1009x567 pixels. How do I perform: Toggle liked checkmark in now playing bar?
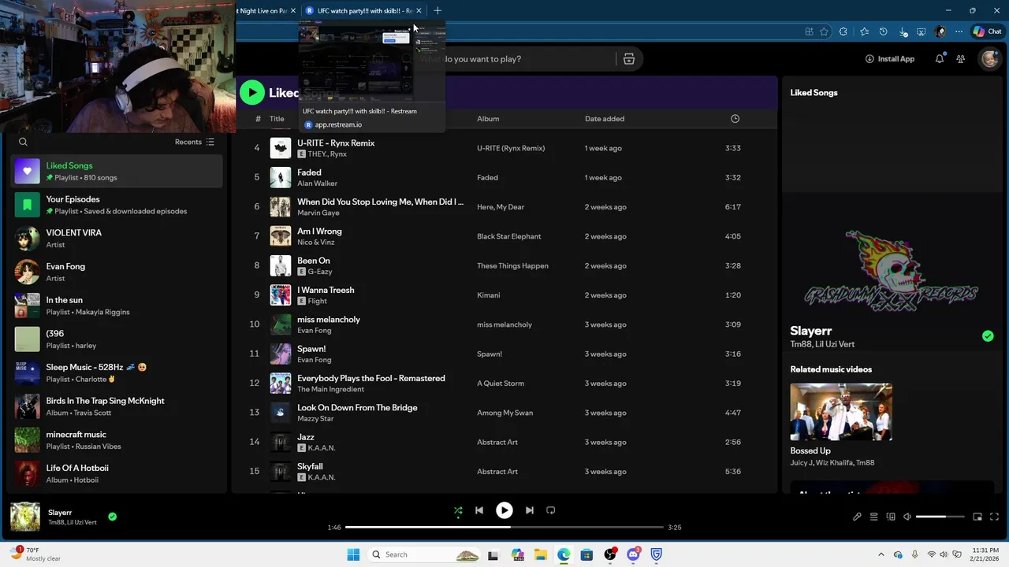[x=112, y=517]
